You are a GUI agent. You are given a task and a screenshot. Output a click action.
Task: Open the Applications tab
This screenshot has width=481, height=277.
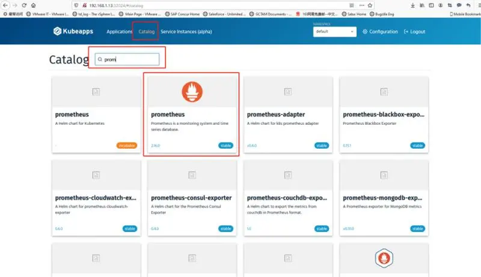pos(119,32)
